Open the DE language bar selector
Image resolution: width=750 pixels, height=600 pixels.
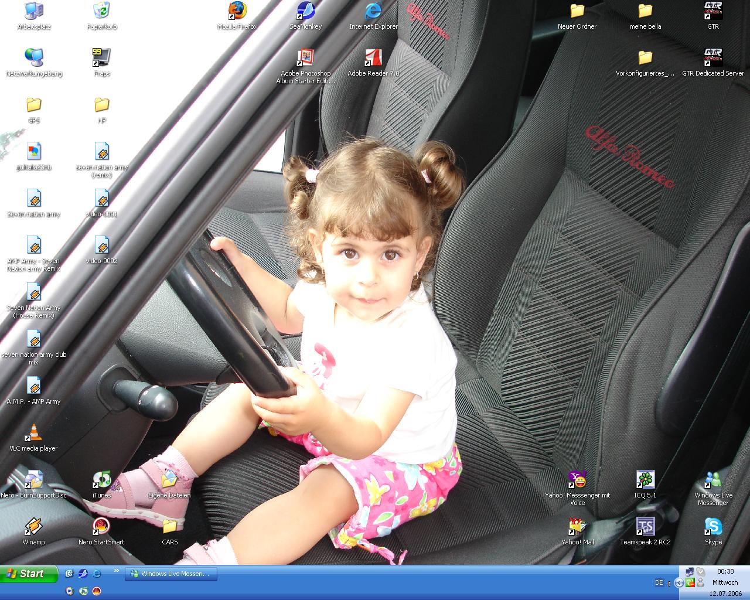659,582
